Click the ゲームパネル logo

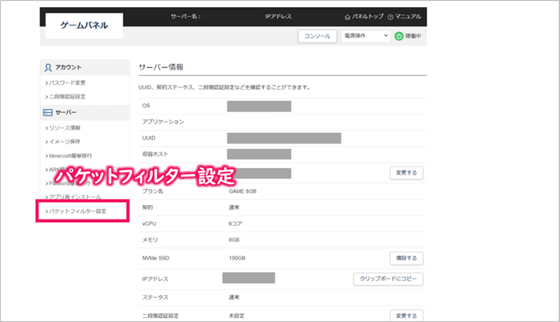(84, 26)
